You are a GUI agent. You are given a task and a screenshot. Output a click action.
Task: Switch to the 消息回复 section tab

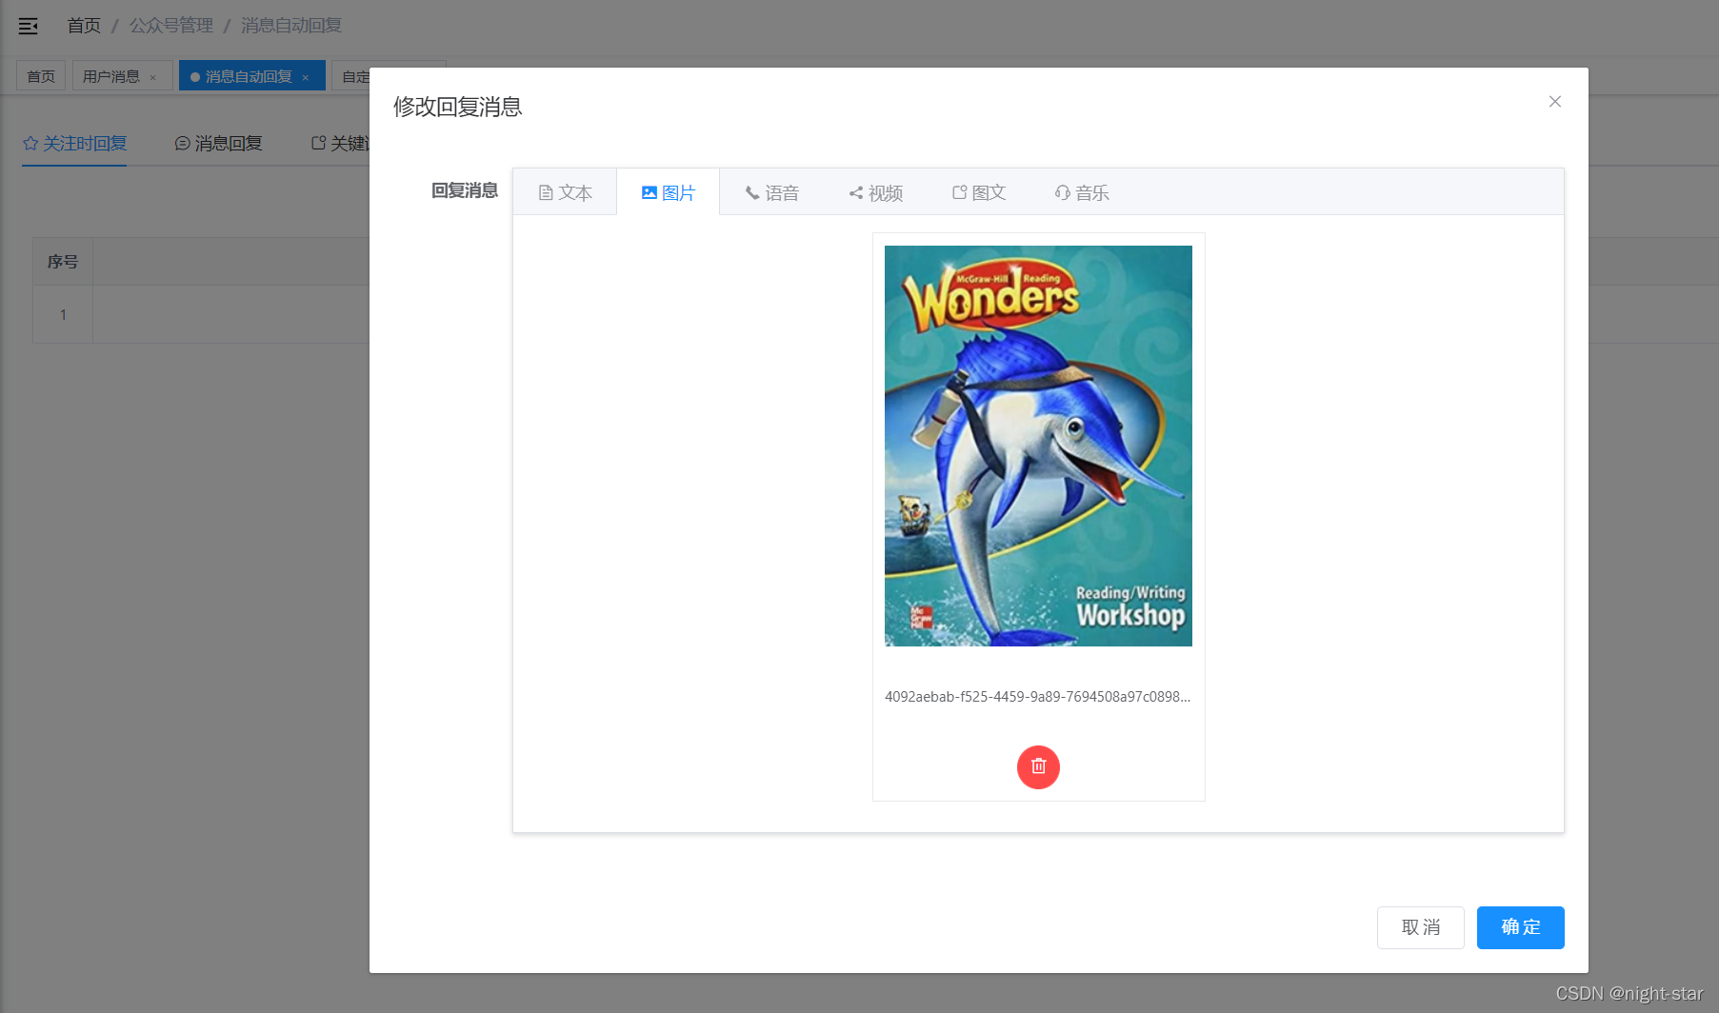click(218, 144)
